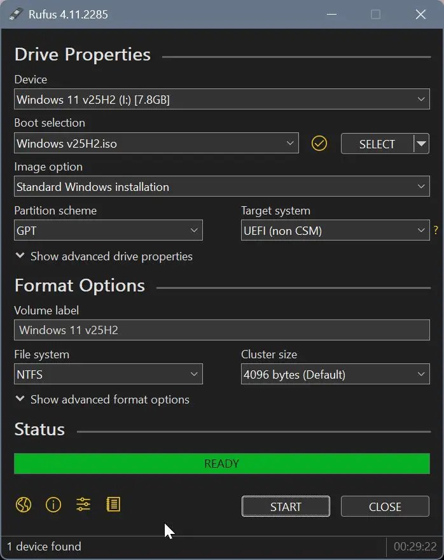
Task: Show the log using the list icon
Action: tap(113, 505)
